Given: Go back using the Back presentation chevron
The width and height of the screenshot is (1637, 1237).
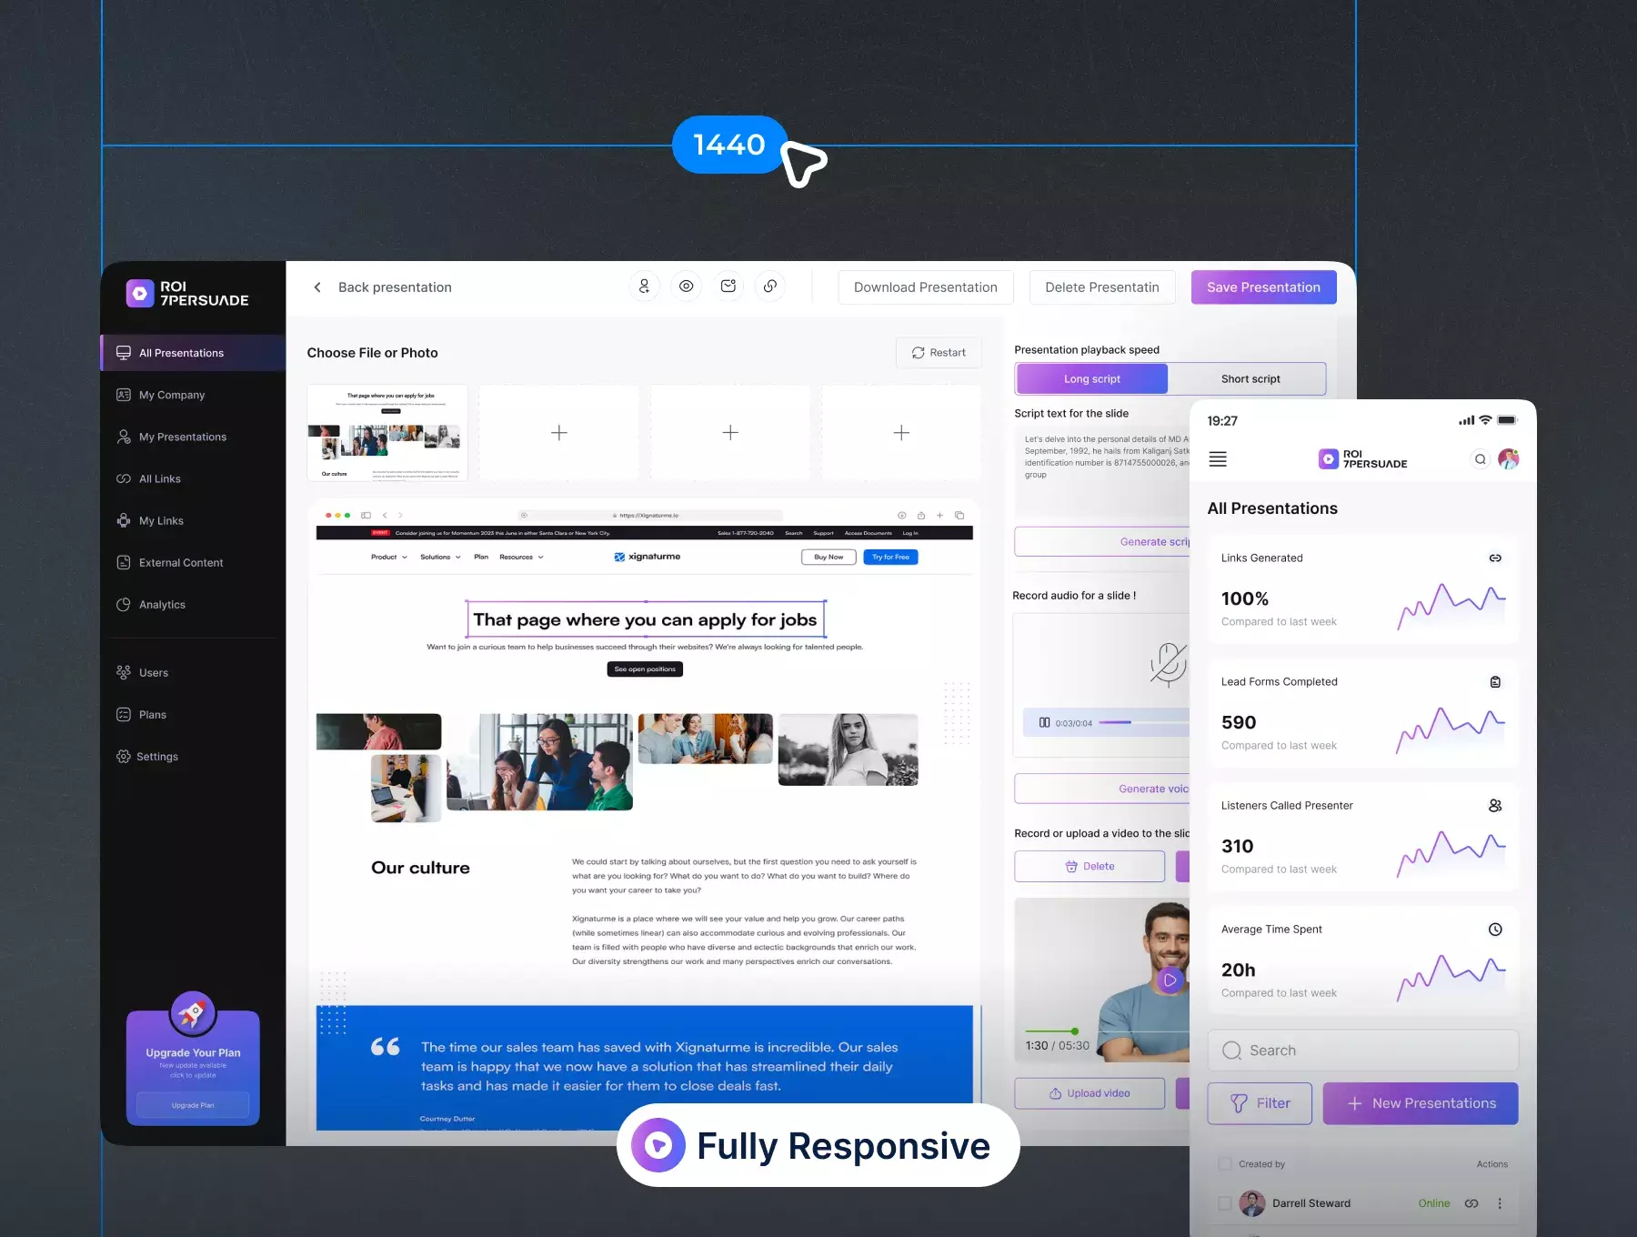Looking at the screenshot, I should pos(317,287).
